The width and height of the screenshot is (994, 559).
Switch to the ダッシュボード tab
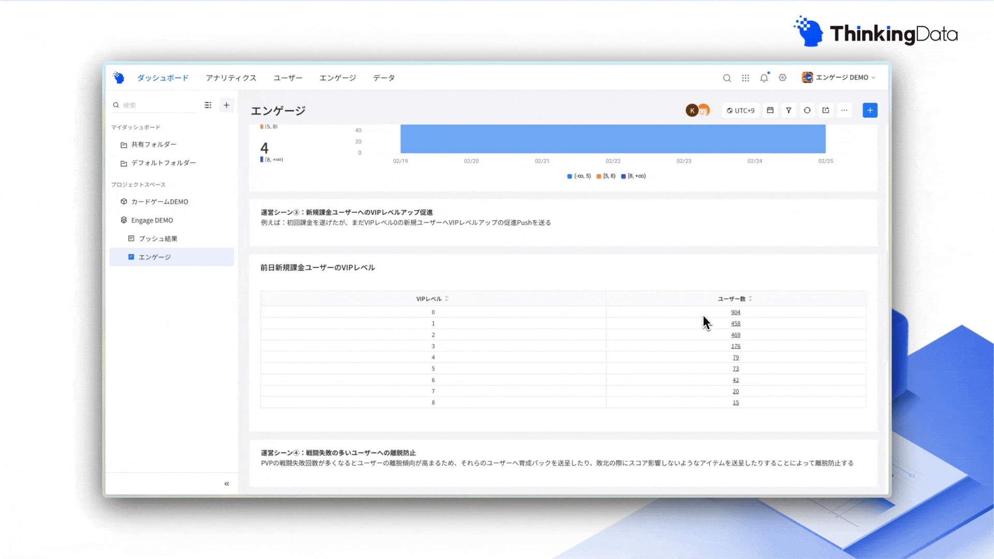pos(163,78)
